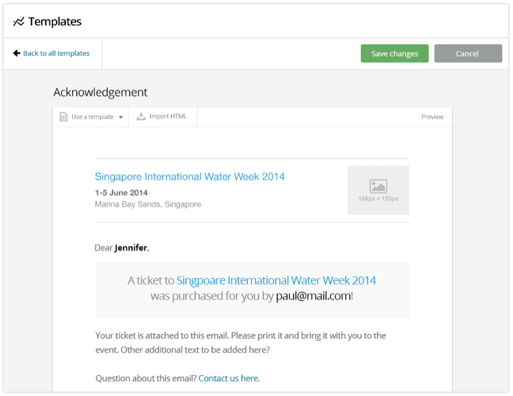
Task: Select the 1-5 June 2014 date text
Action: point(121,193)
